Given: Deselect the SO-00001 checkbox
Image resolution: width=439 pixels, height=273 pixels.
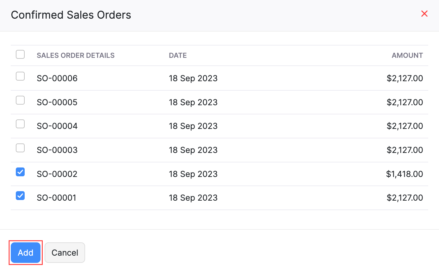Looking at the screenshot, I should tap(20, 196).
